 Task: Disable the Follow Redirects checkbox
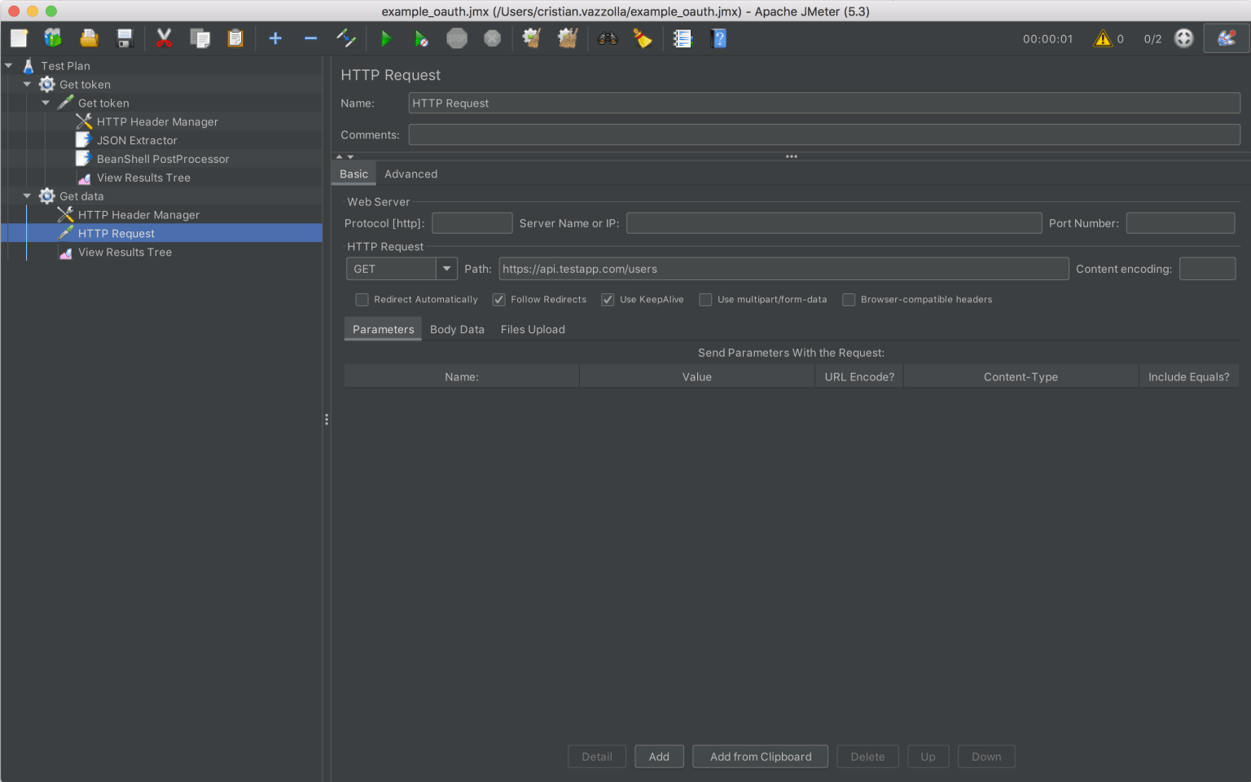point(498,299)
